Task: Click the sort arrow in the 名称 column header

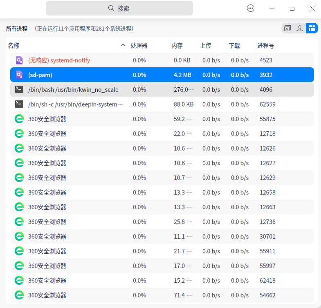Action: pyautogui.click(x=123, y=46)
